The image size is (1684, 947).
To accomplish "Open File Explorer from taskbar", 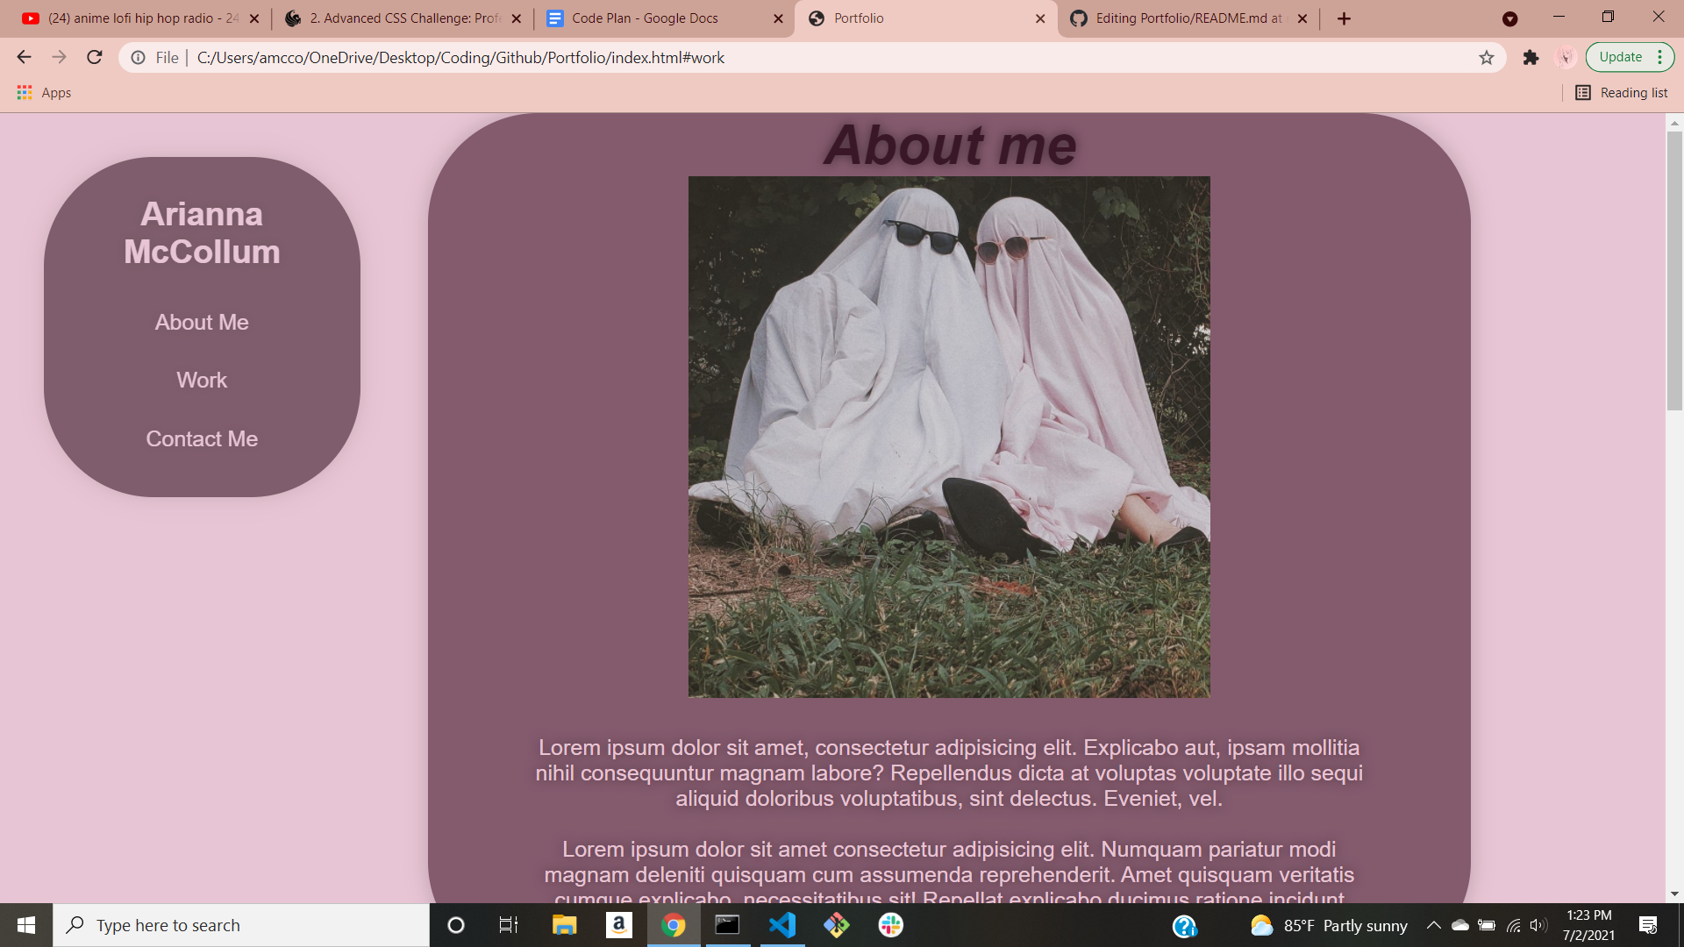I will (x=564, y=925).
